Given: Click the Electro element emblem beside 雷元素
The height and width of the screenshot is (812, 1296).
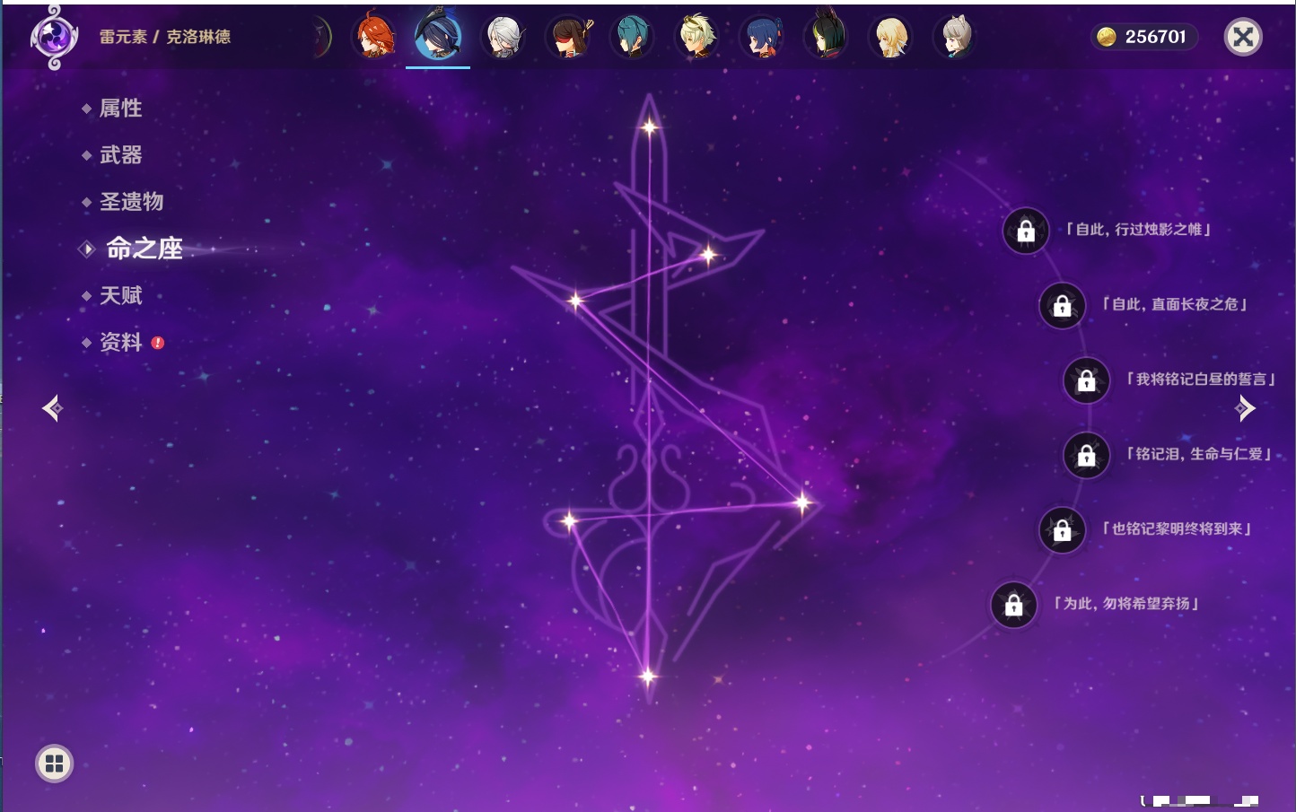Looking at the screenshot, I should (x=54, y=37).
